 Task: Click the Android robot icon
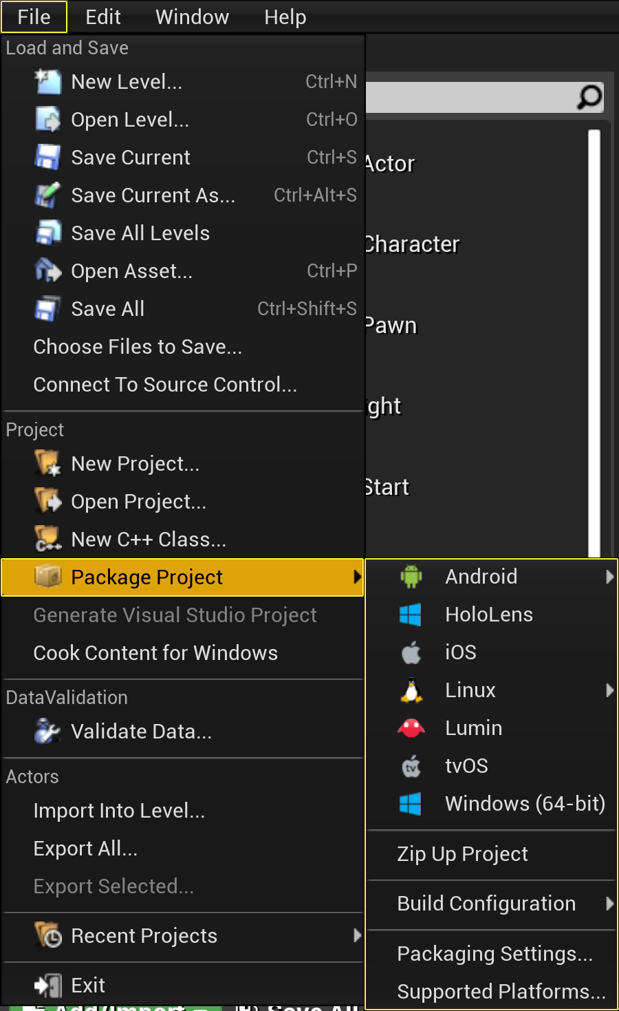pos(411,576)
